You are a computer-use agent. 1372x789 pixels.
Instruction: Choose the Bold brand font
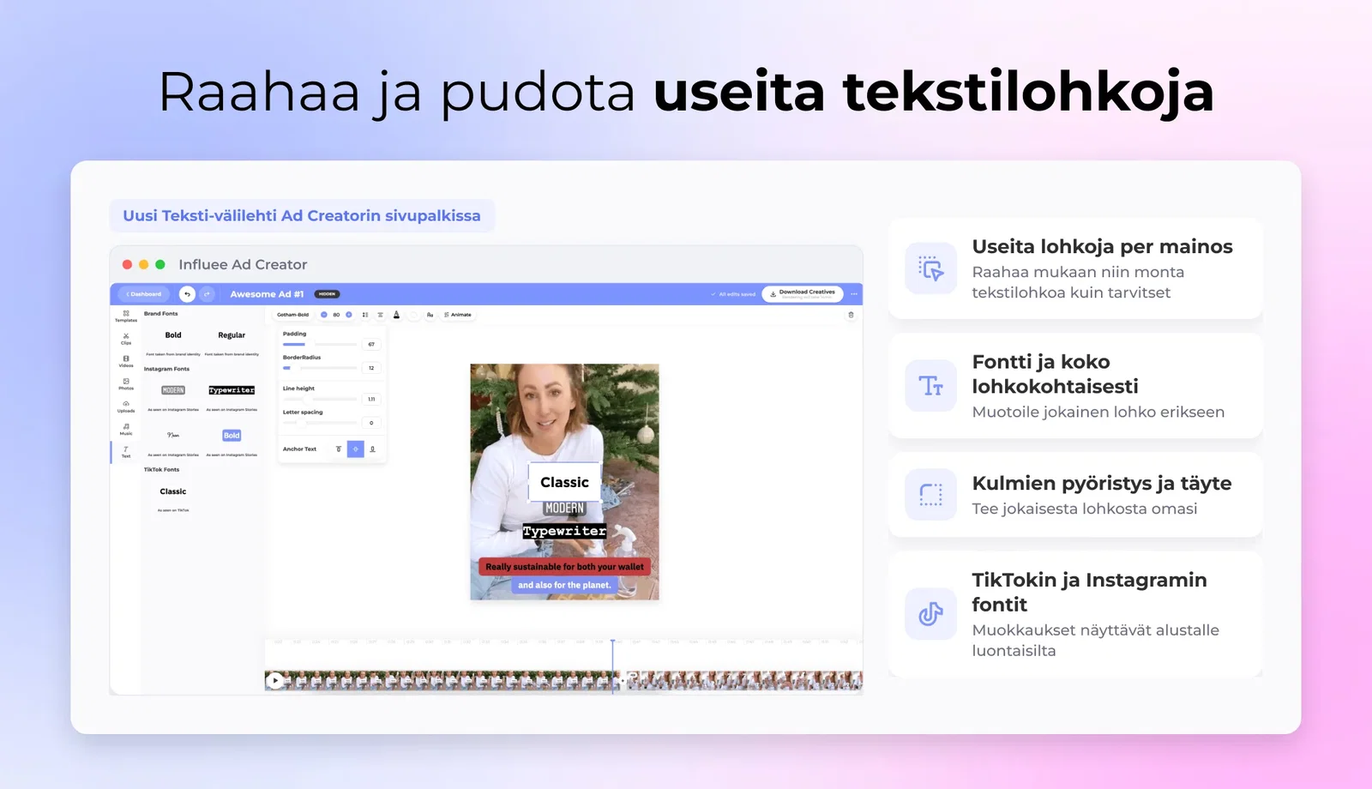(x=173, y=335)
